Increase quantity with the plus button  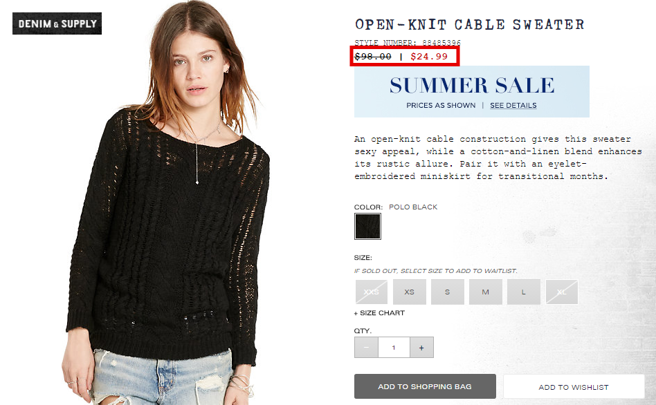(421, 348)
